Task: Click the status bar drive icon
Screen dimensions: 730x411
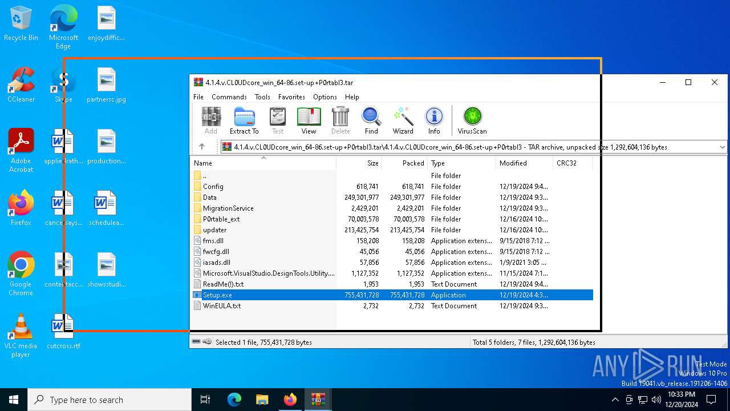Action: [x=196, y=342]
